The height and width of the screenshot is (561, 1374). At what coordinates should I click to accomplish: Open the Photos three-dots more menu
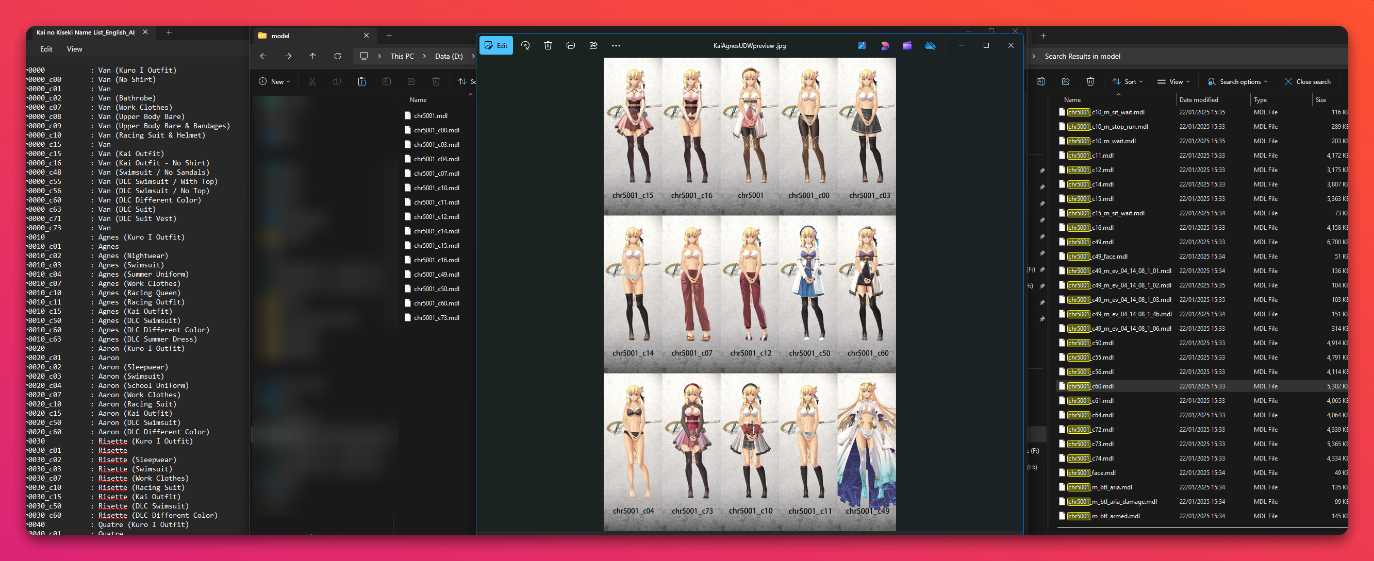point(616,46)
